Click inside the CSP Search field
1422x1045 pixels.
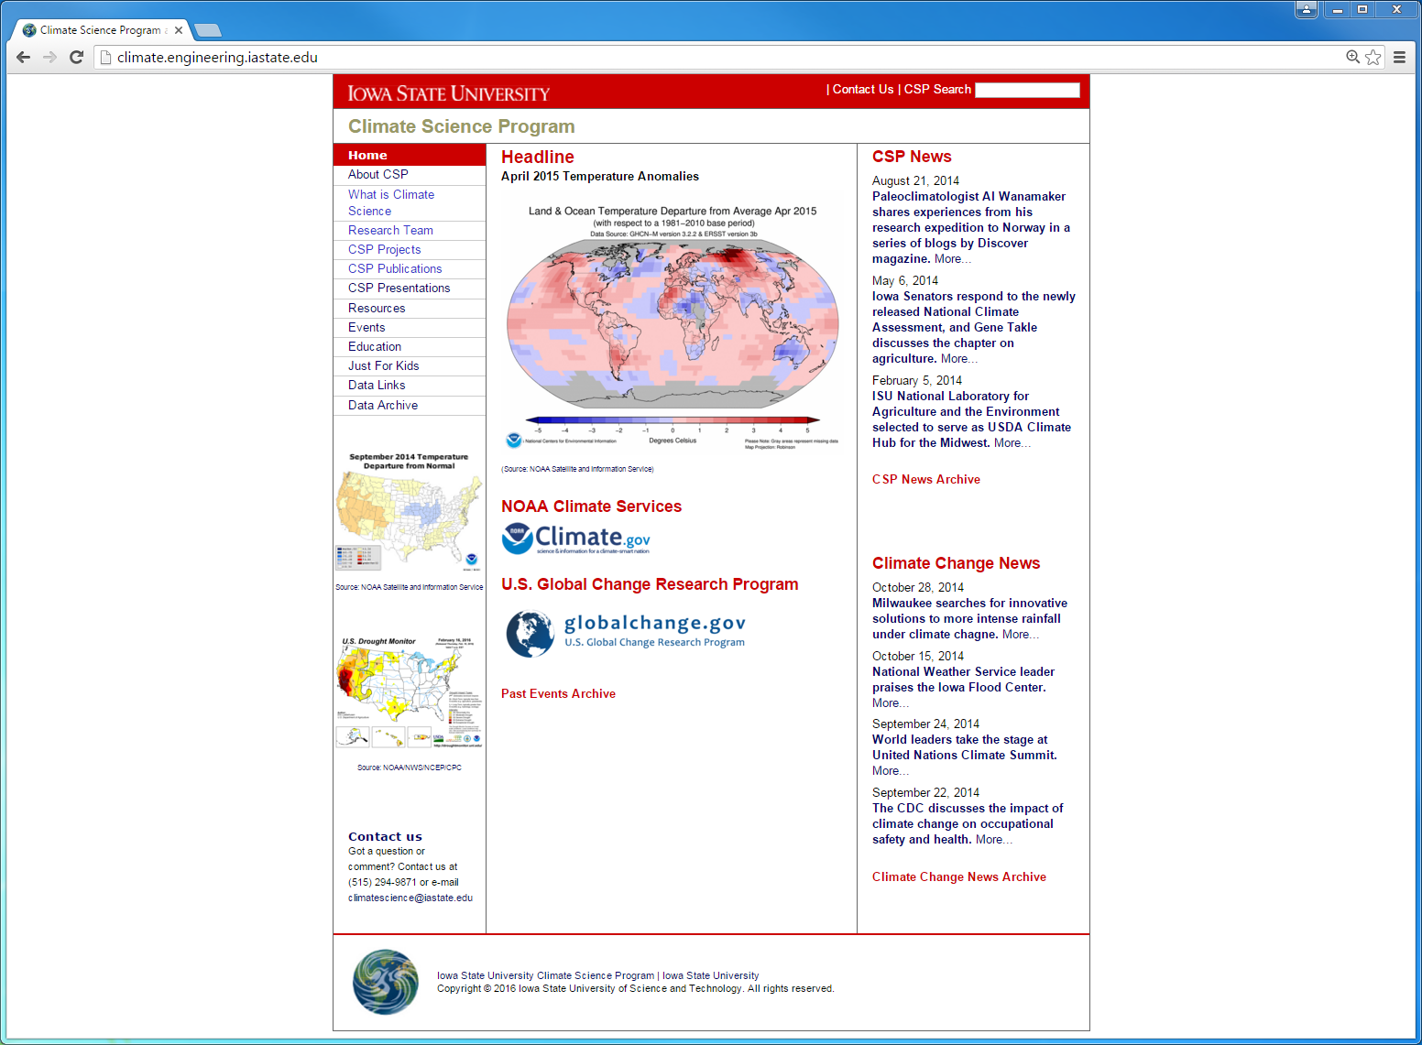pyautogui.click(x=1027, y=90)
